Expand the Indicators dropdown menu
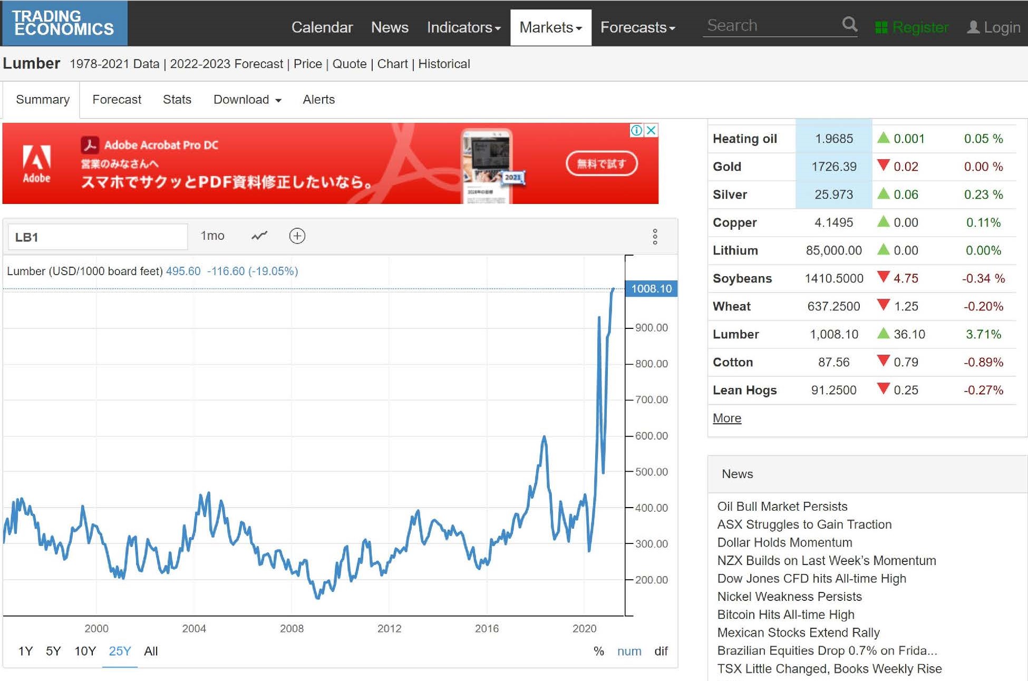This screenshot has width=1028, height=681. (x=463, y=27)
